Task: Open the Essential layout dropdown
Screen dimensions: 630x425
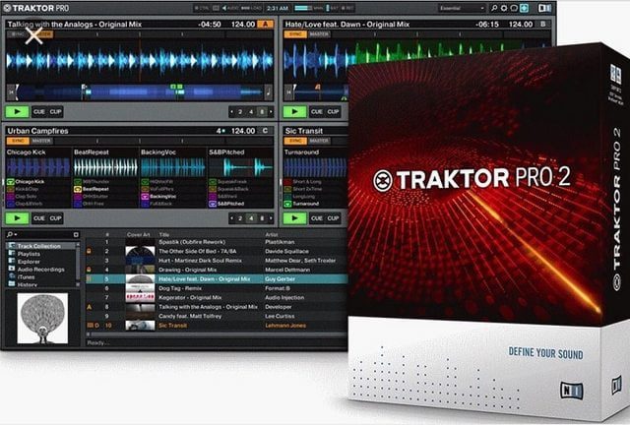Action: pos(462,8)
